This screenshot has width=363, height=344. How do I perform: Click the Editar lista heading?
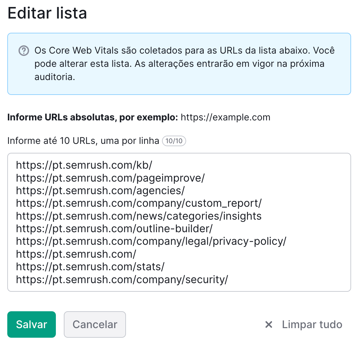point(47,13)
